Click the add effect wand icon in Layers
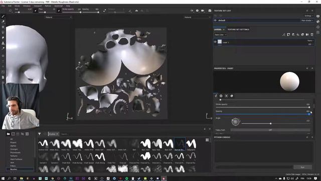321x181 pixels. point(284,35)
